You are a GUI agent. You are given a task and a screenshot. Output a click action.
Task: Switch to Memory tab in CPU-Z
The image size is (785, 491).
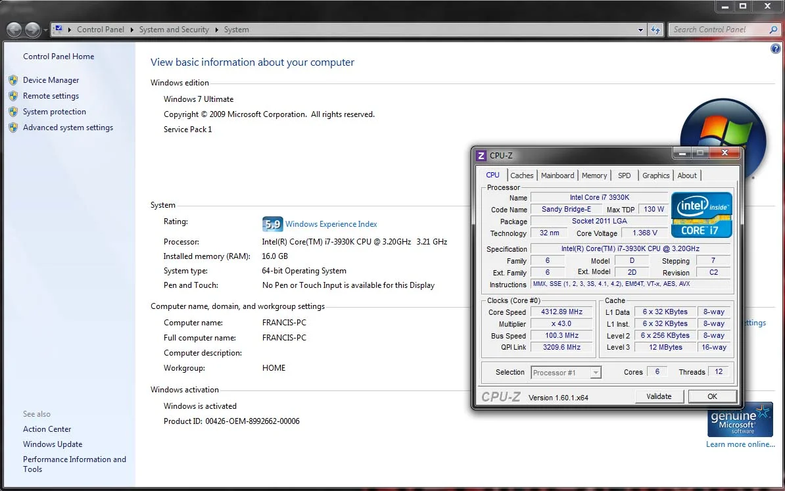594,175
